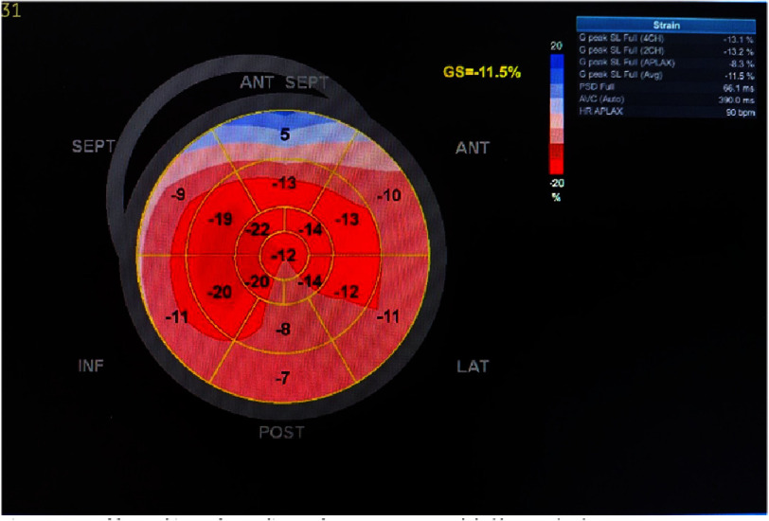Click the strain color scale bar
The width and height of the screenshot is (769, 521).
(557, 114)
